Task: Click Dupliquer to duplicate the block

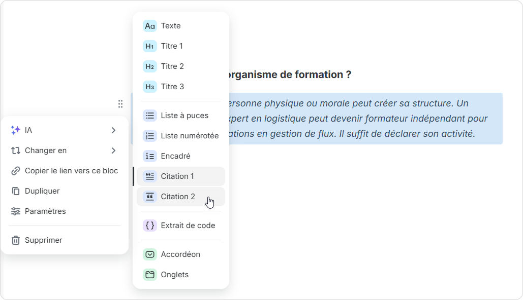Action: tap(42, 191)
